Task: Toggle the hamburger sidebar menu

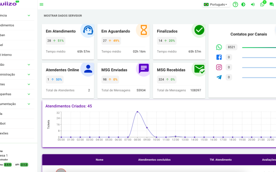Action: click(x=41, y=4)
